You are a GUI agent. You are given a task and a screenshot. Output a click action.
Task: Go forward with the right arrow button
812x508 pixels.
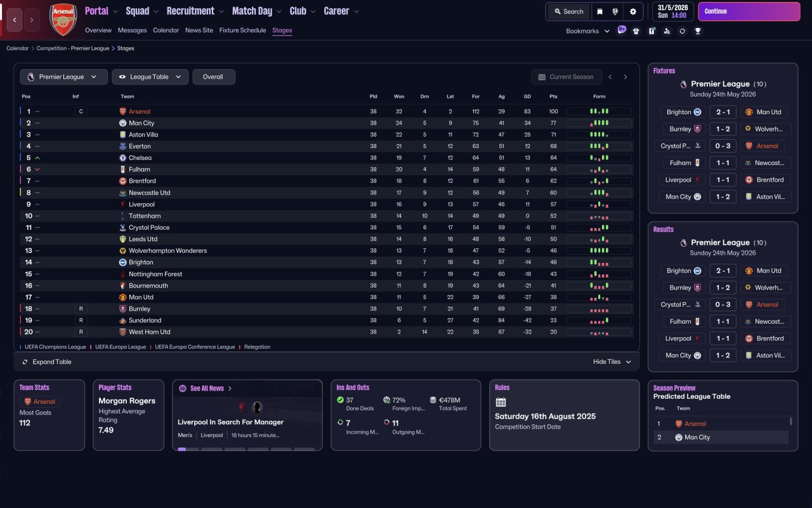(x=32, y=20)
